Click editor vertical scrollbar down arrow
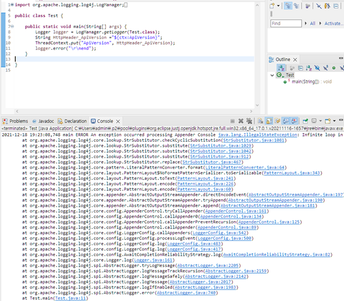344x301 pixels. point(257,105)
